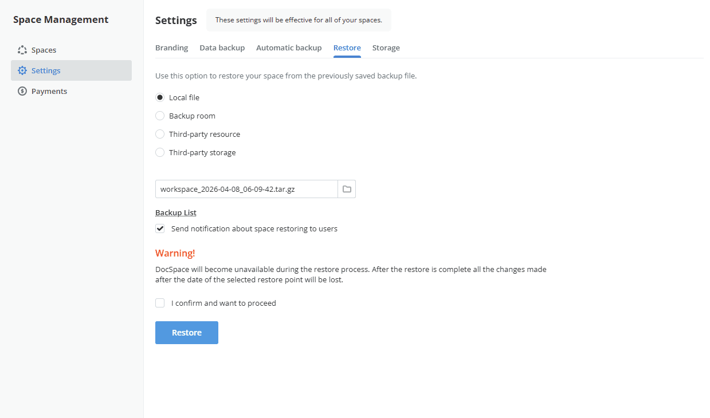
Task: Select the active Restore tab
Action: click(x=347, y=48)
